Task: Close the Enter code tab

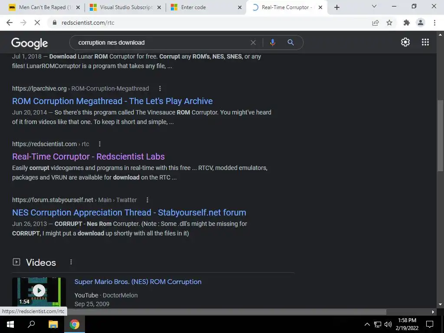Action: click(x=240, y=7)
